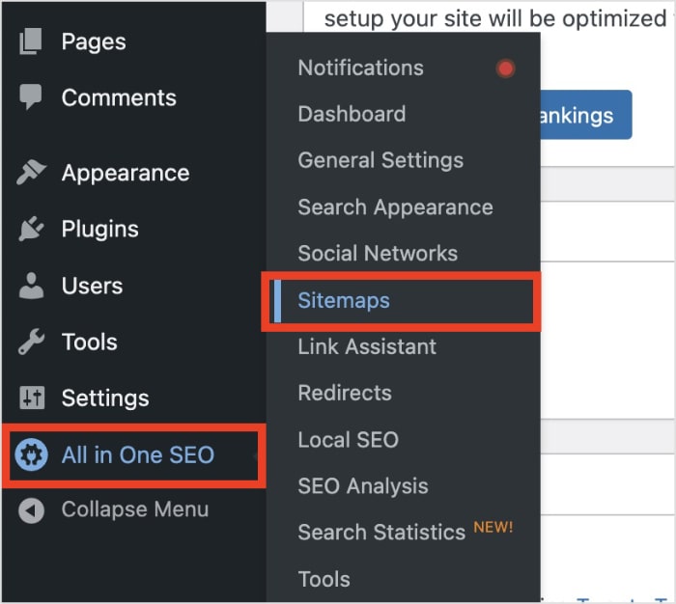The image size is (676, 604).
Task: Click the Collapse Menu arrow icon
Action: pos(32,510)
